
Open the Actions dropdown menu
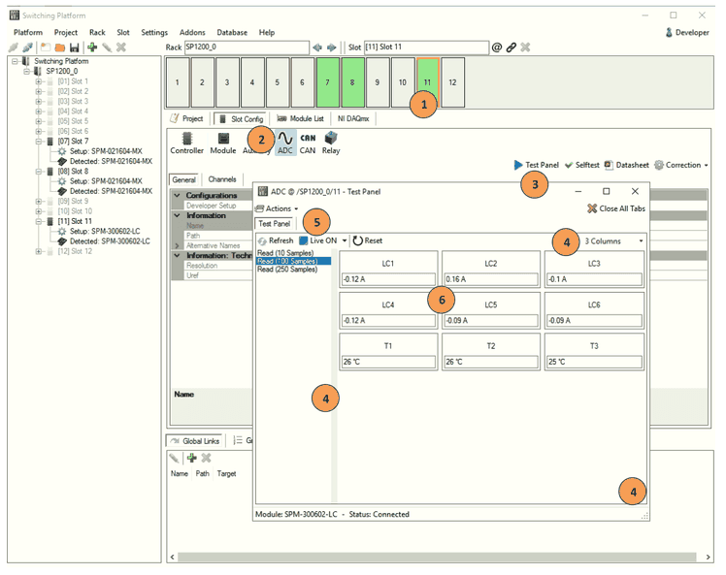tap(277, 208)
